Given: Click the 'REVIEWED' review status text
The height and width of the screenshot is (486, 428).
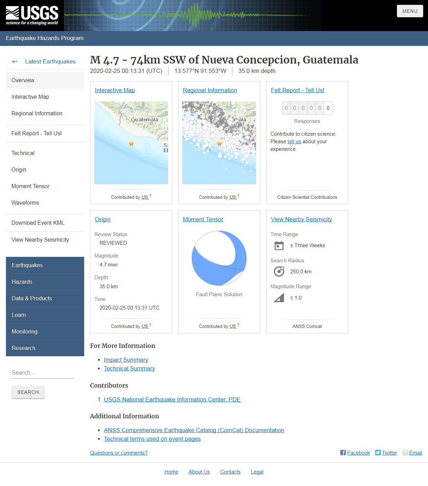Looking at the screenshot, I should point(113,243).
